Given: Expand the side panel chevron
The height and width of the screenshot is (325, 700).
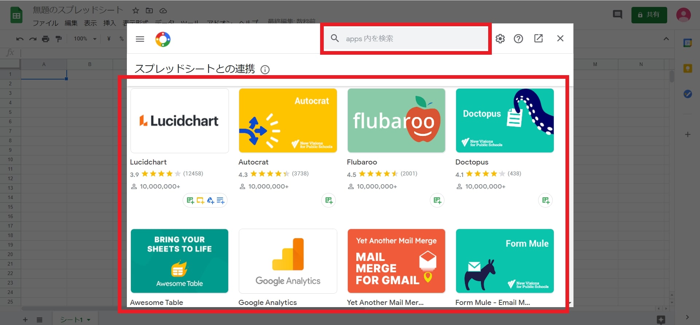Looking at the screenshot, I should tap(687, 317).
